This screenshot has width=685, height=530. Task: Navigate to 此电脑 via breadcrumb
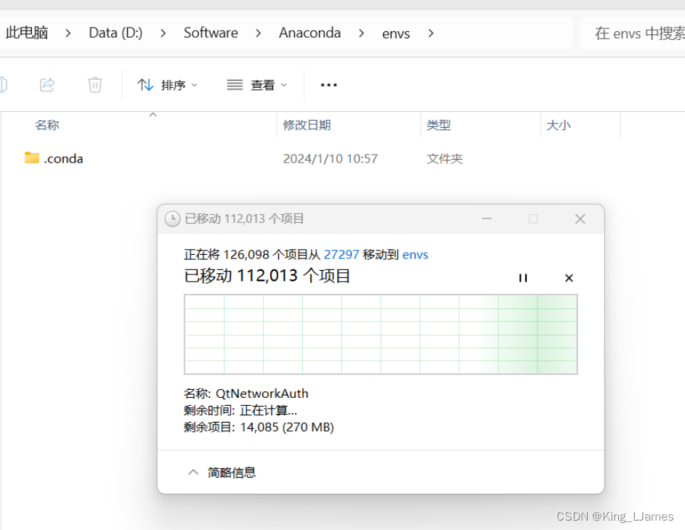coord(26,33)
